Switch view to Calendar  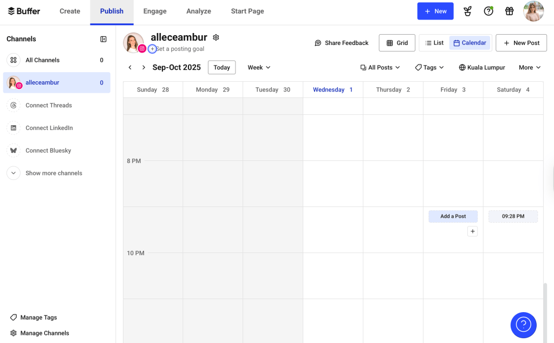pyautogui.click(x=469, y=42)
